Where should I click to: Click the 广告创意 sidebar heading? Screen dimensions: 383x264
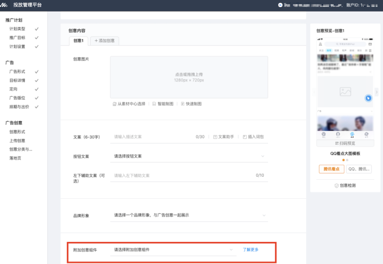pos(14,123)
